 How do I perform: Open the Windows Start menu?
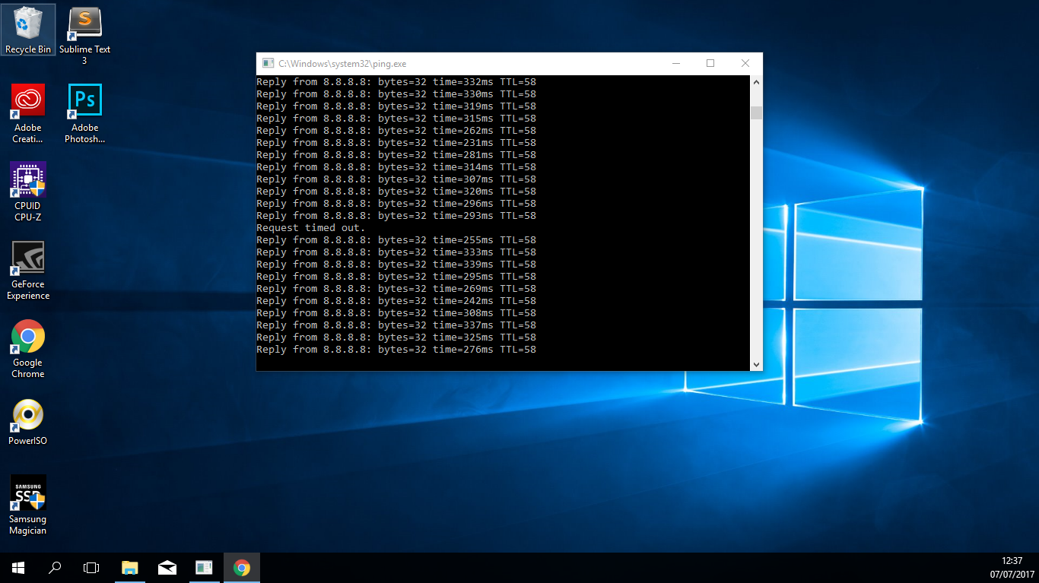click(x=18, y=568)
